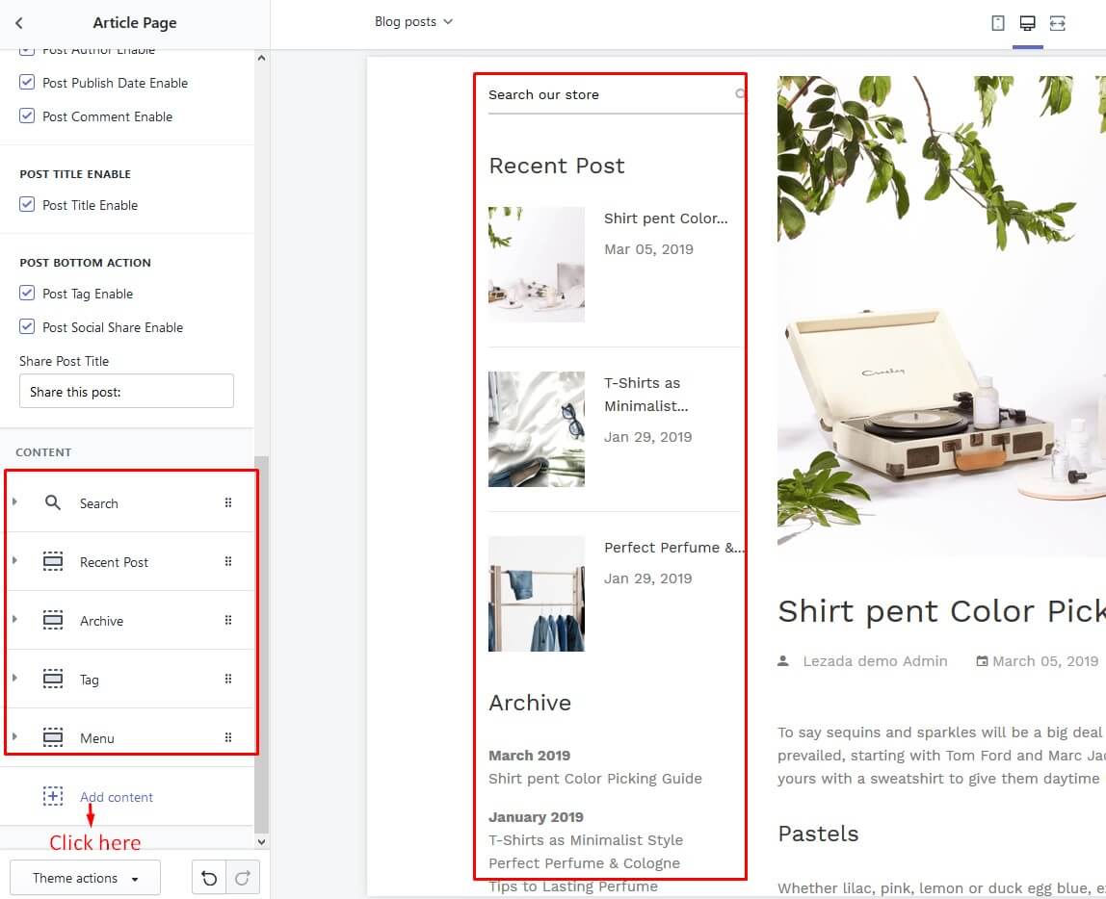Toggle Post Tag Enable checkbox
The image size is (1106, 899).
click(x=27, y=294)
